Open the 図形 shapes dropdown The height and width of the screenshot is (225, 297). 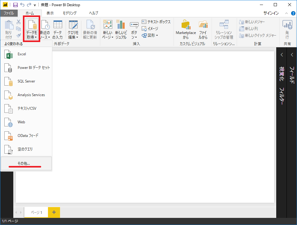(x=150, y=35)
